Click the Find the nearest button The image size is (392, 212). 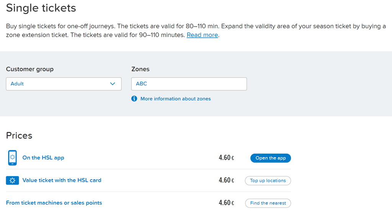point(268,203)
